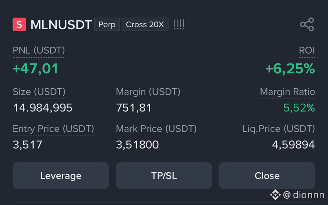Tap the ADL indicator bars icon
This screenshot has height=205, width=328.
(179, 24)
